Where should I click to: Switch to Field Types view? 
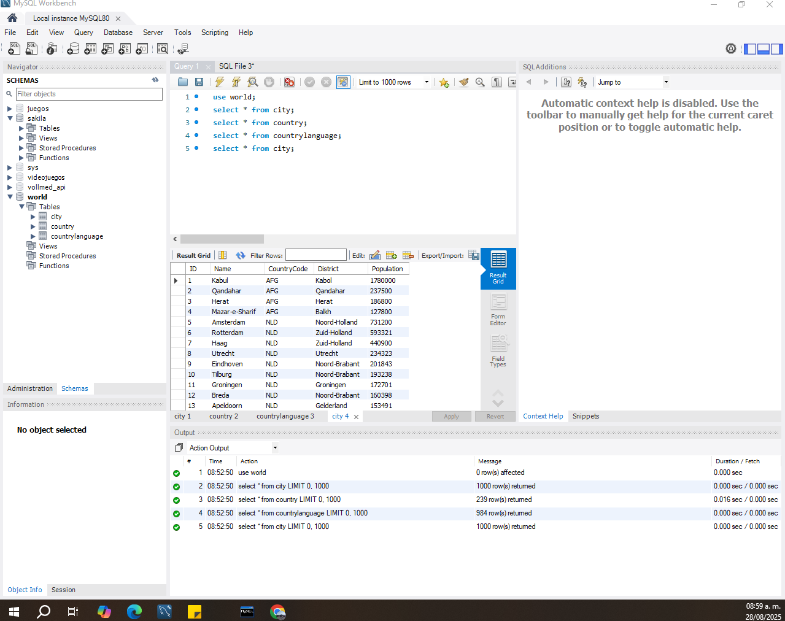click(498, 351)
